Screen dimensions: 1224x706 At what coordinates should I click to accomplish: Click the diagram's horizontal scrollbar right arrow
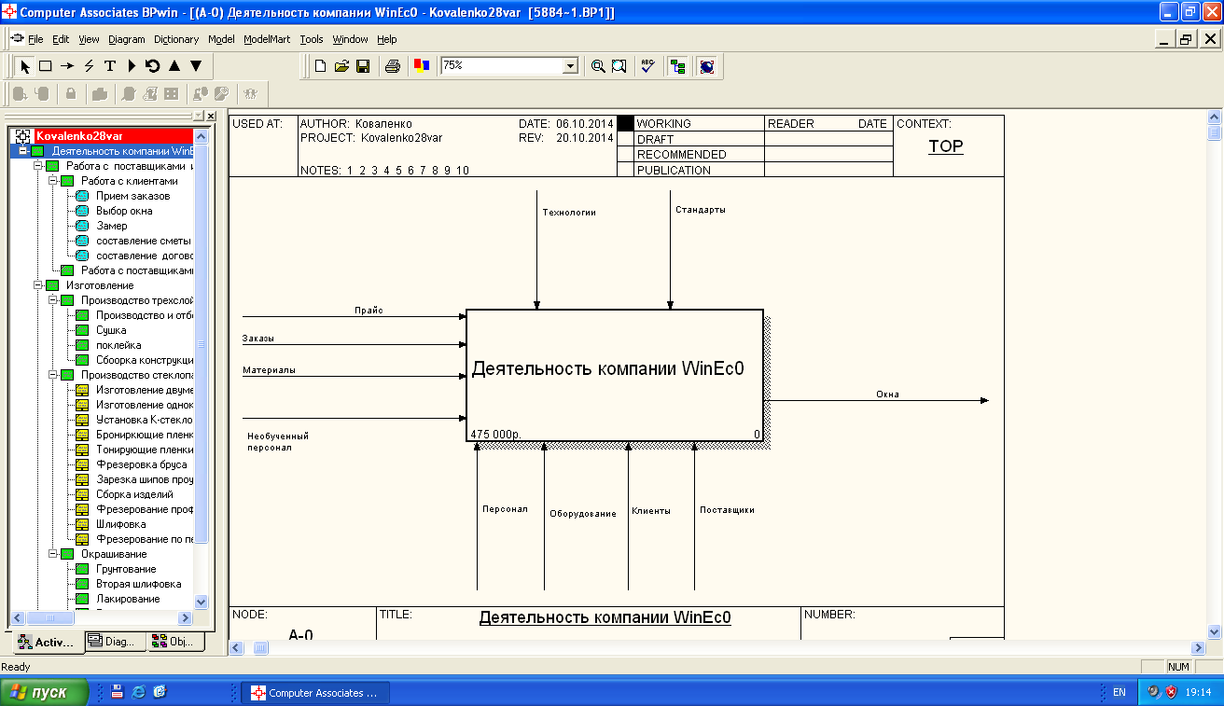1198,647
